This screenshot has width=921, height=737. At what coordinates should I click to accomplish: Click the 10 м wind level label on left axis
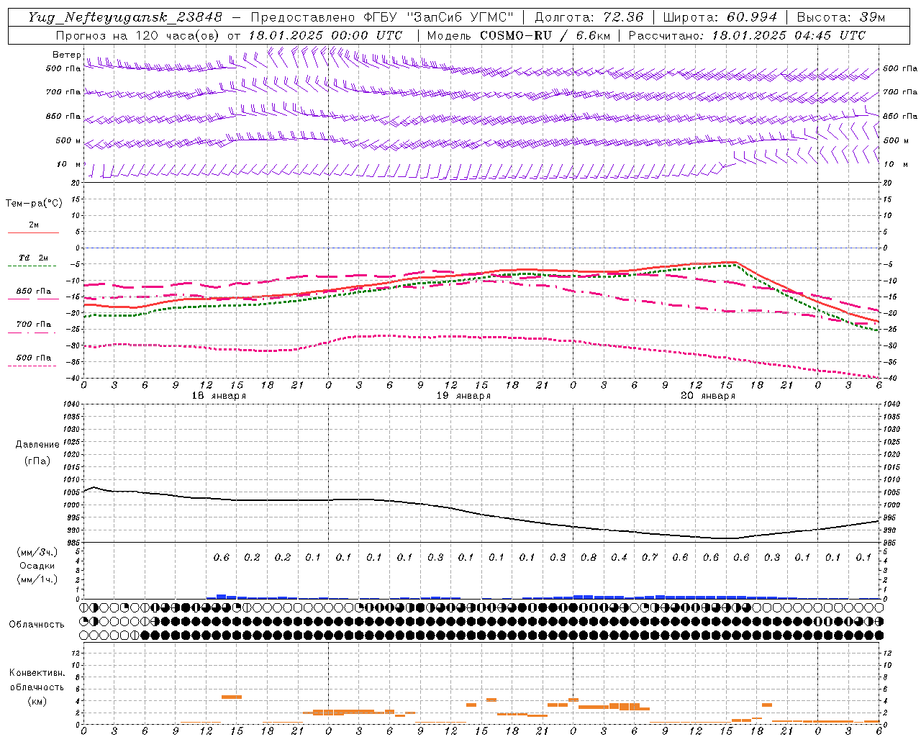pyautogui.click(x=69, y=164)
